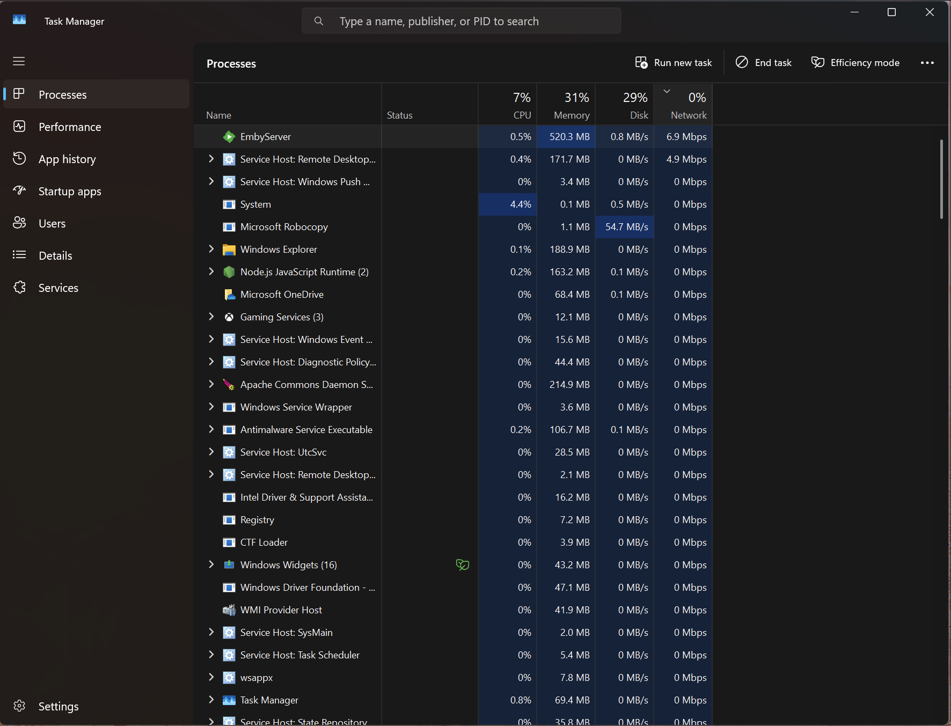Click the WMI Provider Host icon

pos(229,610)
